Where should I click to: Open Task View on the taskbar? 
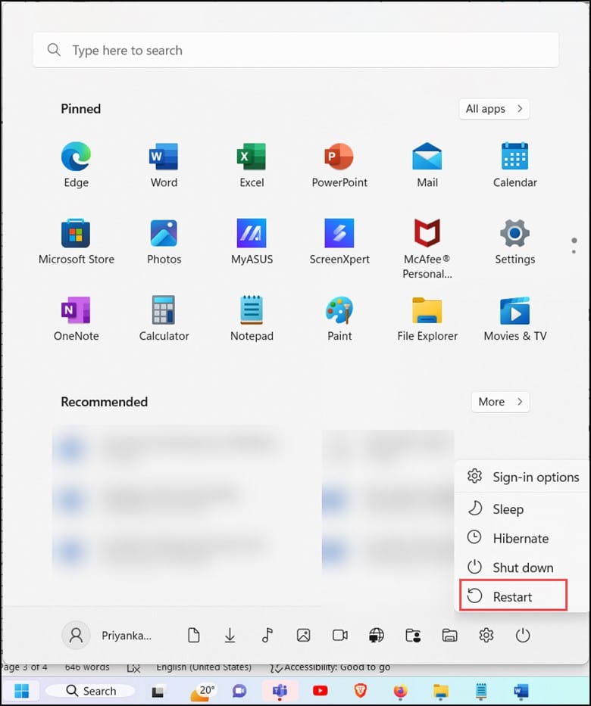tap(158, 691)
